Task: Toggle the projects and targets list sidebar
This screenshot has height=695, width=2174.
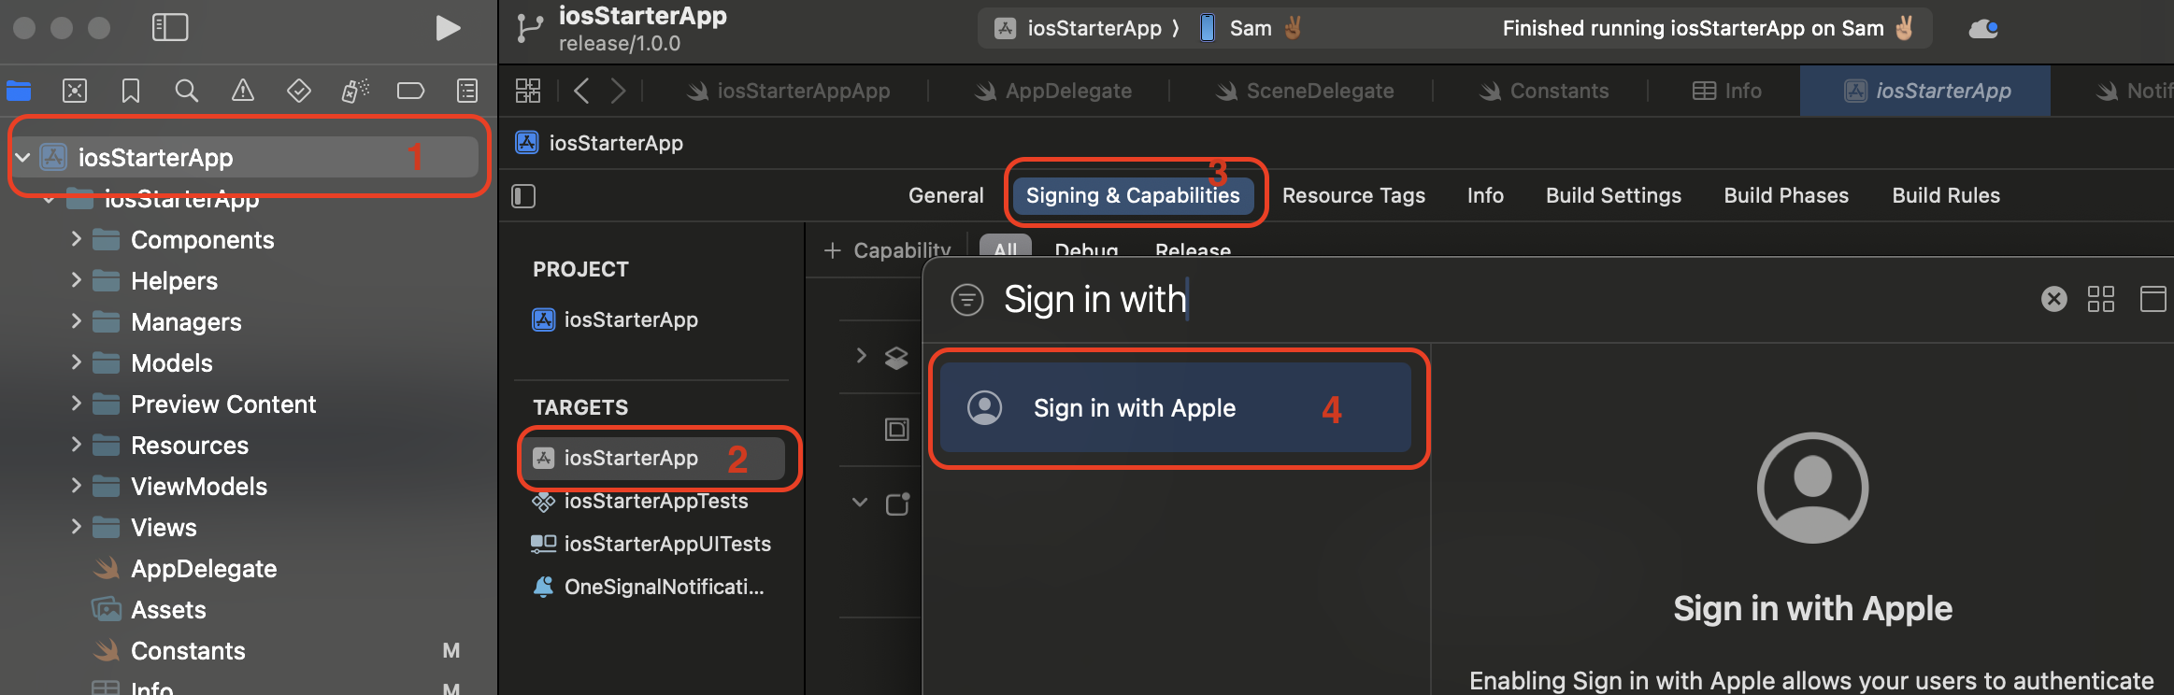Action: (x=523, y=196)
